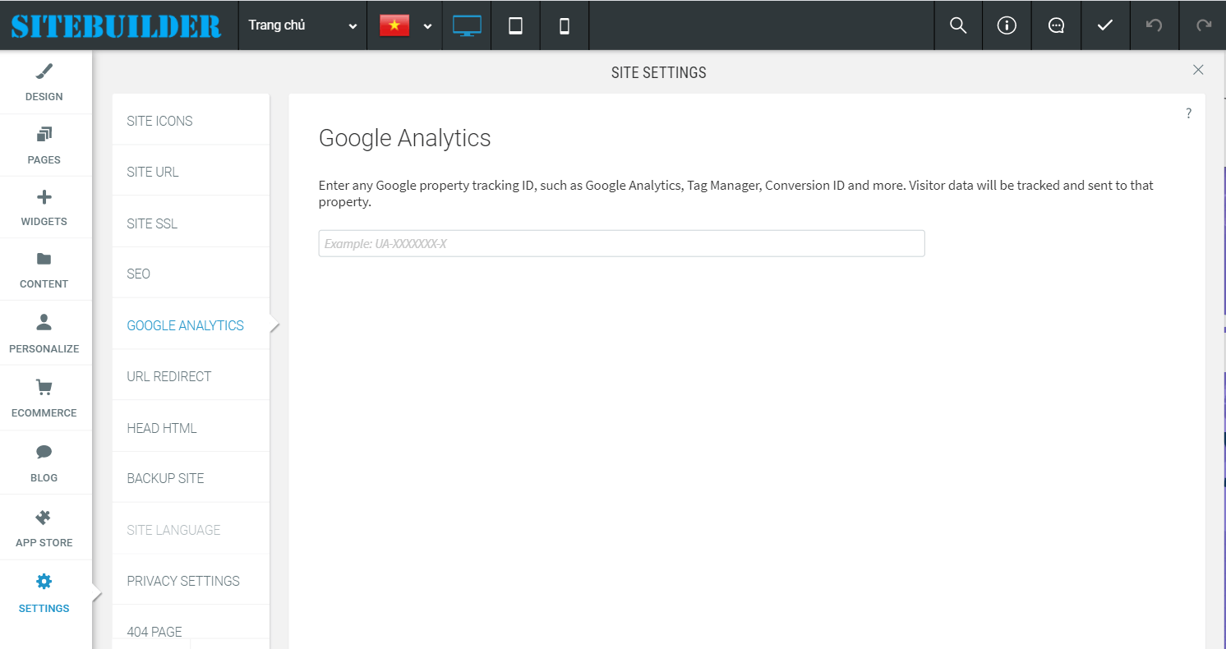Click the Google Analytics heading text
The height and width of the screenshot is (649, 1226).
pos(405,138)
